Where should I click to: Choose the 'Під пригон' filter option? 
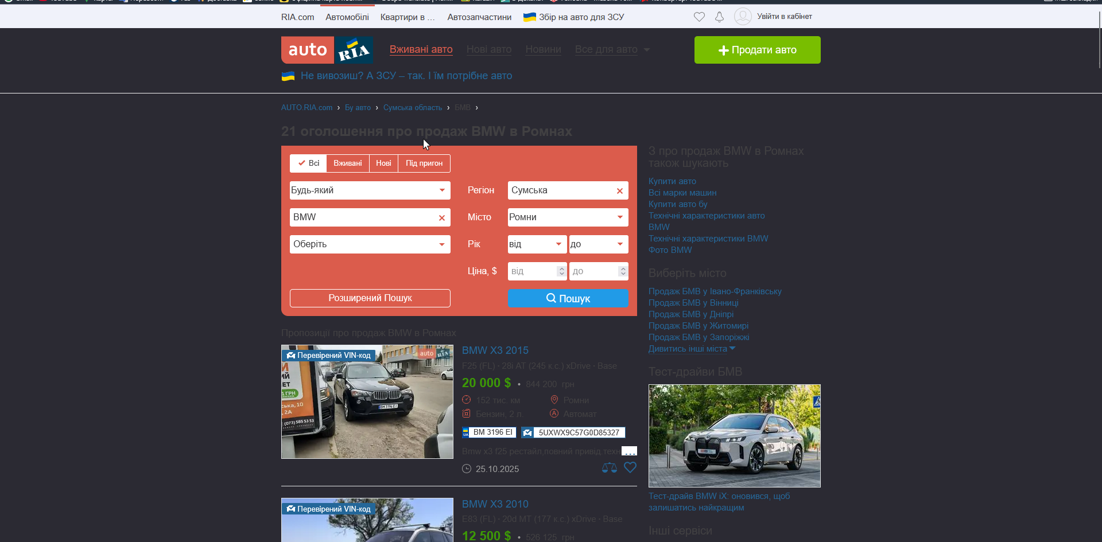click(x=424, y=163)
